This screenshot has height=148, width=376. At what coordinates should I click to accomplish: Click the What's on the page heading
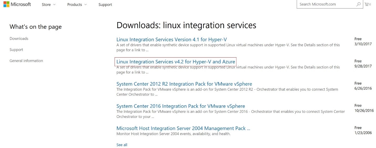(x=35, y=27)
